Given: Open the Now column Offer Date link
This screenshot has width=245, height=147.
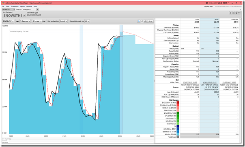Looking at the screenshot, I should point(210,82).
